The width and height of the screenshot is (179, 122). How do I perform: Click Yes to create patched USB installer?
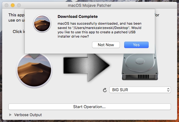pos(136,45)
